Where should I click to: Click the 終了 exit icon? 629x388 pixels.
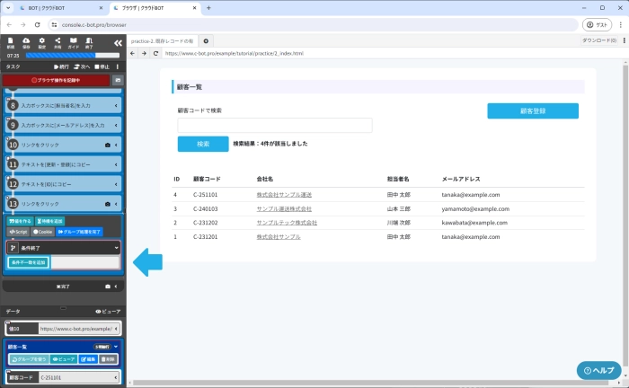[89, 42]
